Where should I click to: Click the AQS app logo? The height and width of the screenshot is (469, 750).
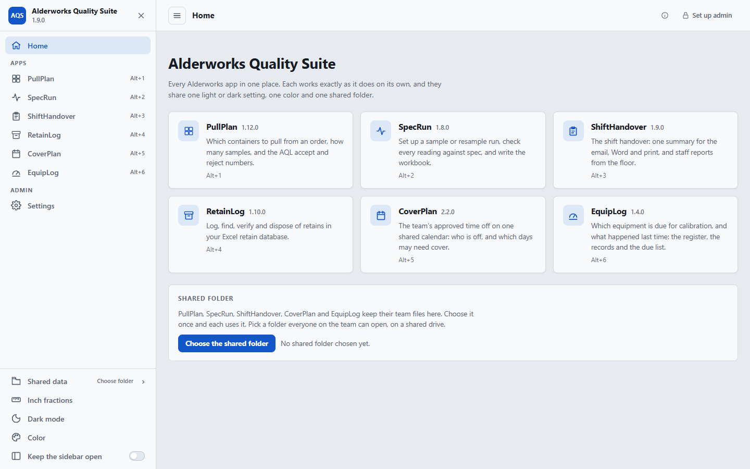17,16
